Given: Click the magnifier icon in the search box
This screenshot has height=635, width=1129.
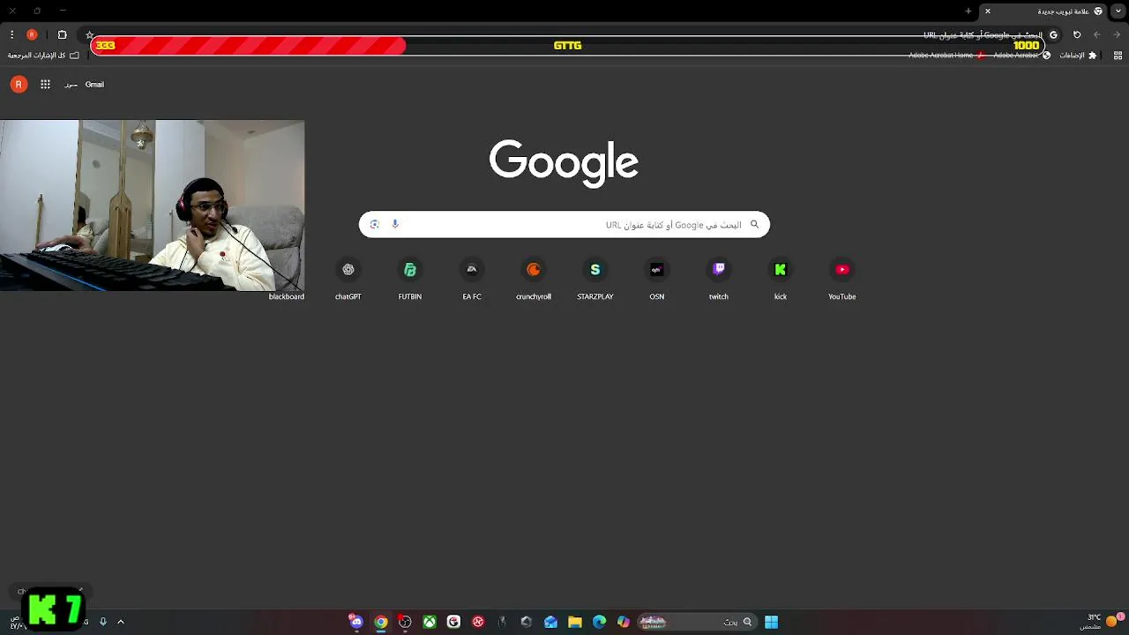Looking at the screenshot, I should point(754,224).
